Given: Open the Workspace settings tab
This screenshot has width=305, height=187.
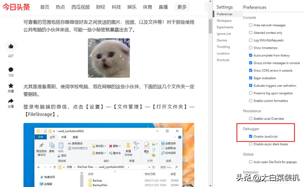Looking at the screenshot, I should [x=224, y=21].
